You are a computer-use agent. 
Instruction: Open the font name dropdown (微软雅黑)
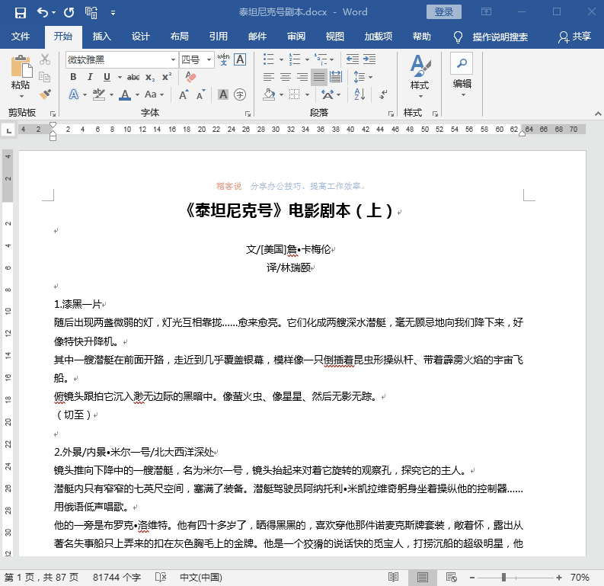(174, 59)
